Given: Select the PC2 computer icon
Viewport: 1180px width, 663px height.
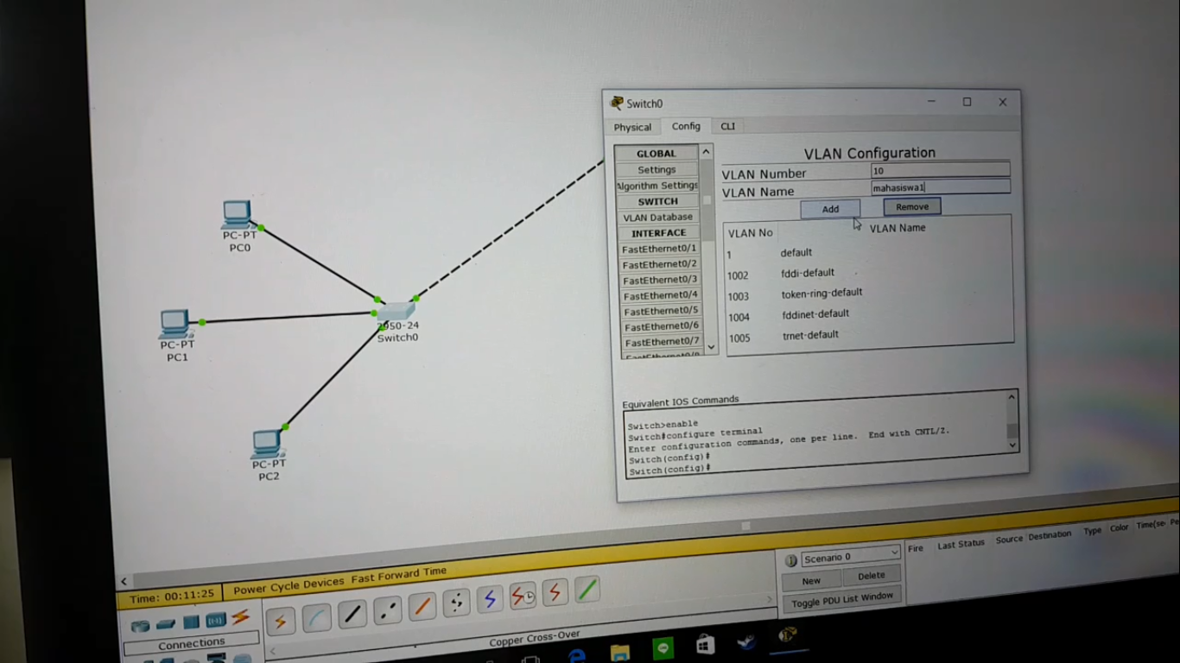Looking at the screenshot, I should (267, 443).
